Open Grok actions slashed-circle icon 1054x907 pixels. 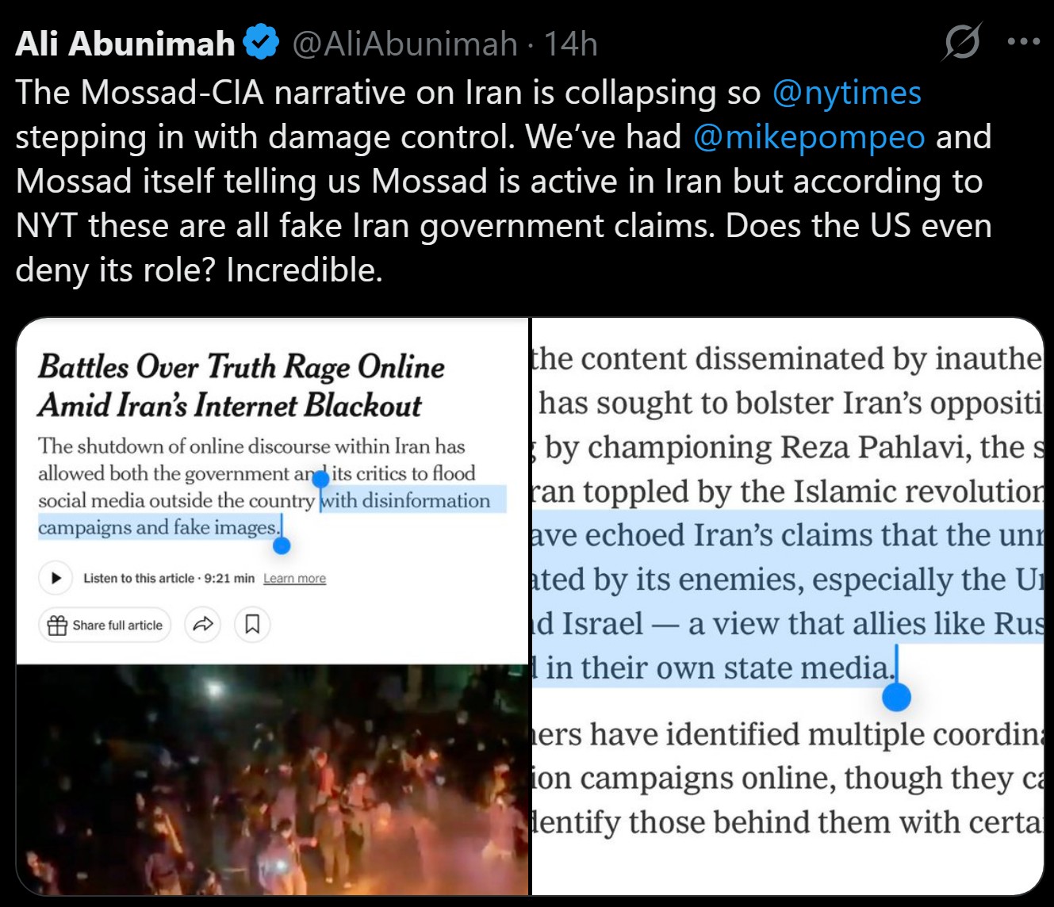[x=961, y=42]
